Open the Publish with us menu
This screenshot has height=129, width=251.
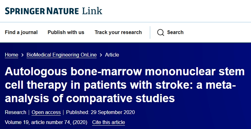point(66,32)
